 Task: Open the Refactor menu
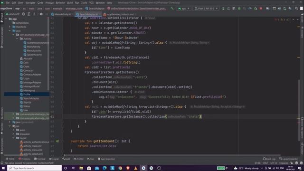click(x=60, y=3)
